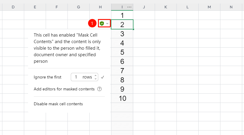
Task: Click the green shield mask icon
Action: click(102, 23)
